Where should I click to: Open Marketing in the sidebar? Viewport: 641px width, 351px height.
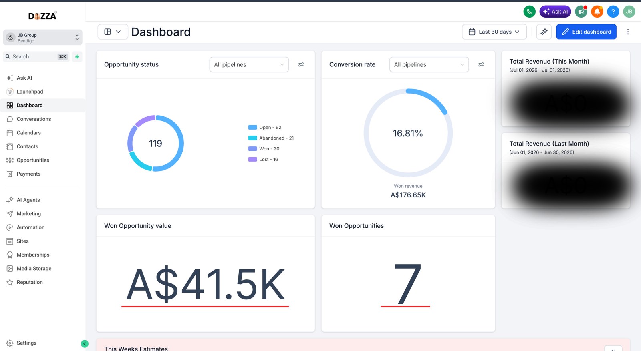pyautogui.click(x=43, y=214)
